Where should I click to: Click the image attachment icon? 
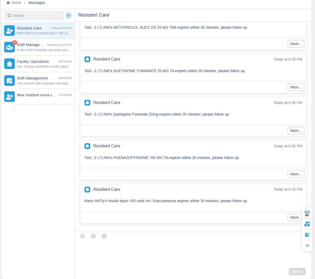93,236
